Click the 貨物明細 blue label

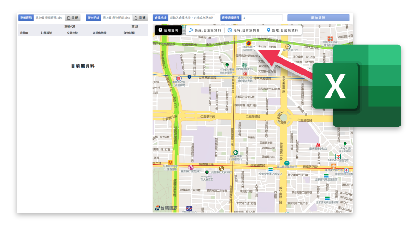pyautogui.click(x=93, y=18)
